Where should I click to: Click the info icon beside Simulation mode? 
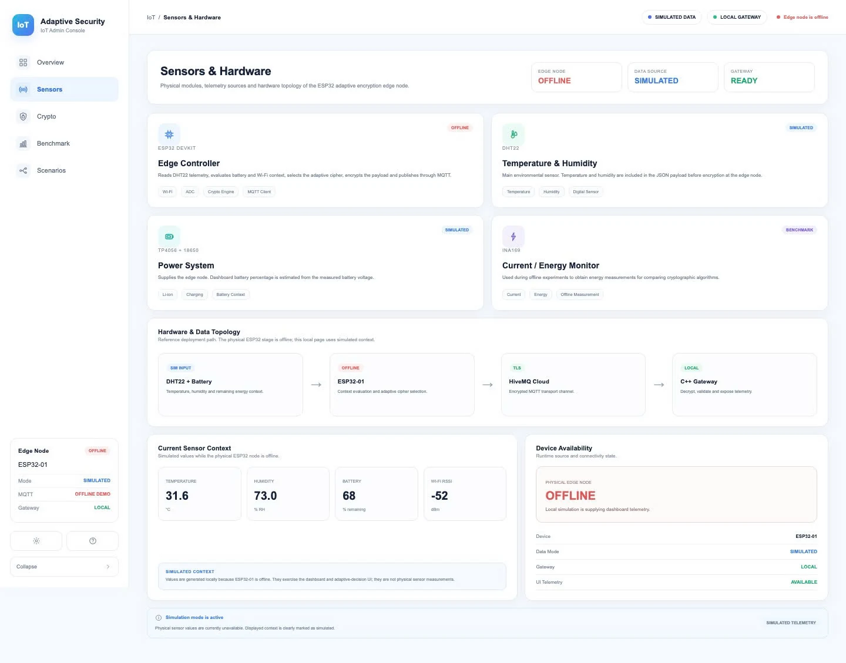(x=159, y=618)
